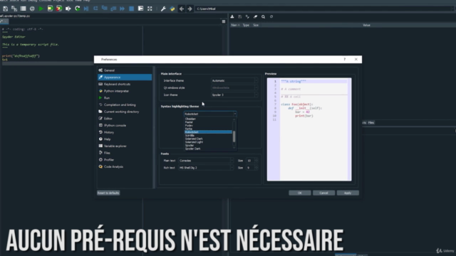
Task: Click Variable explorer search icon
Action: pos(263,17)
